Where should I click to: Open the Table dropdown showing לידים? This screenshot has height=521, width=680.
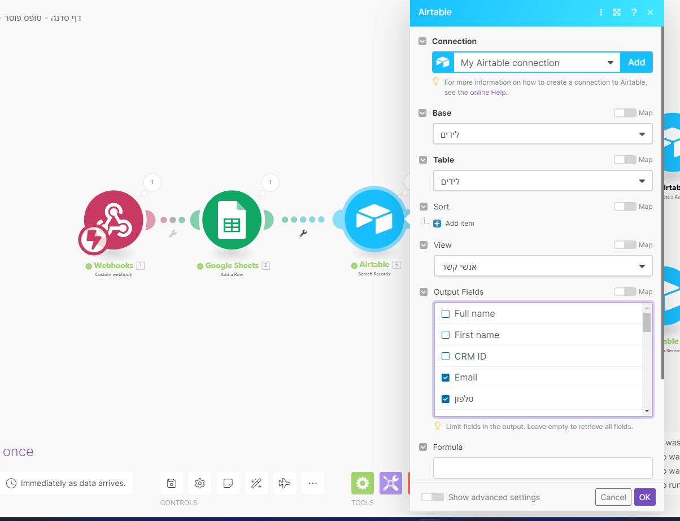(543, 181)
